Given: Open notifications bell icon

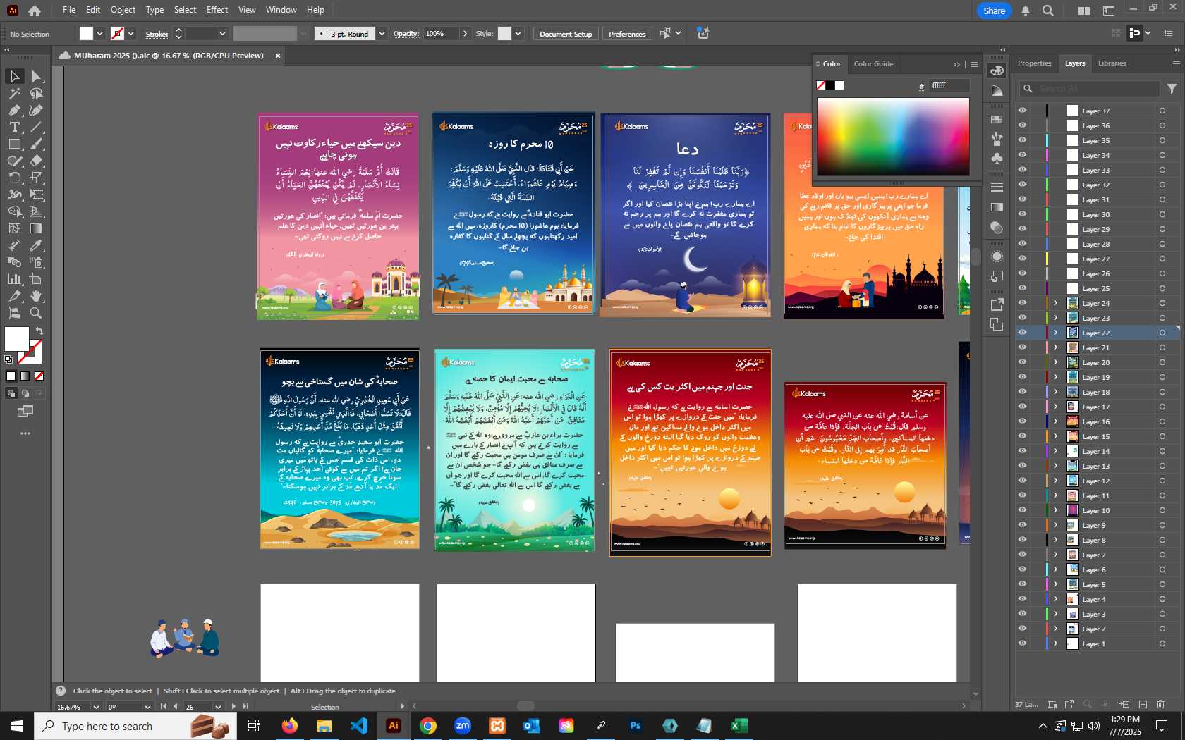Looking at the screenshot, I should point(1026,11).
